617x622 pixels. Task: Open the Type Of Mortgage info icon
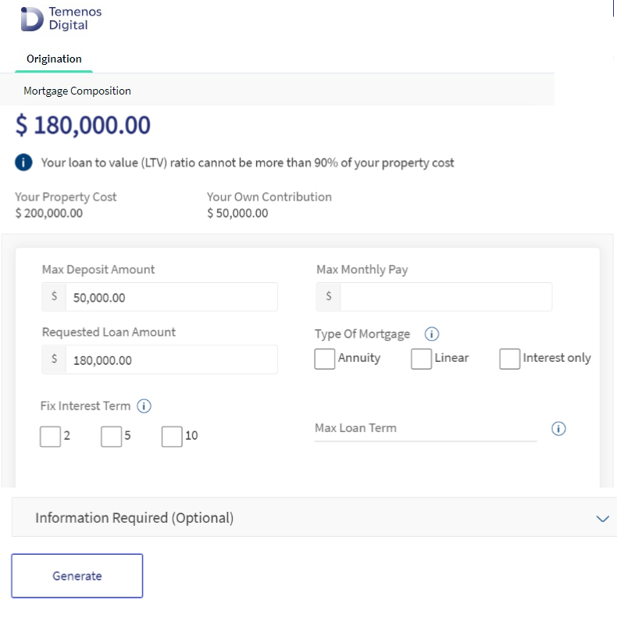click(431, 334)
